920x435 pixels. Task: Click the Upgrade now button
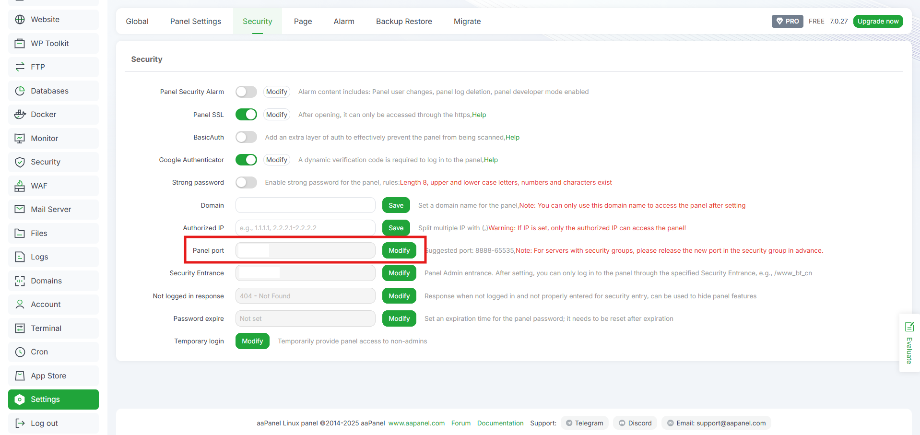[878, 21]
